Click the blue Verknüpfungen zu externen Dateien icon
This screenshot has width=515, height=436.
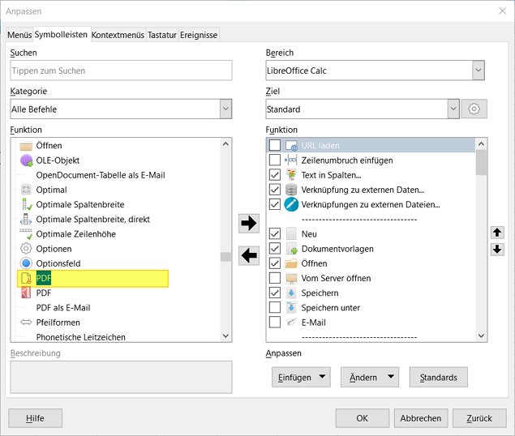click(291, 204)
